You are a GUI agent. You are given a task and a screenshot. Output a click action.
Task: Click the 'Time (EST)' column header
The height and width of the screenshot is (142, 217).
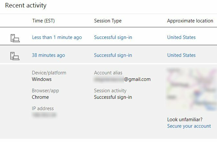(x=43, y=21)
